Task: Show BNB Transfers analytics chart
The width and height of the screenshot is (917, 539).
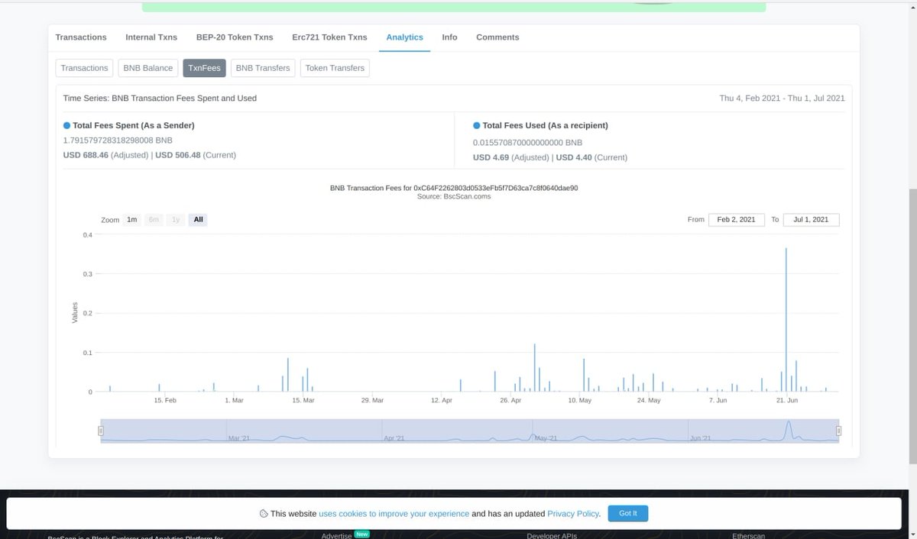Action: (263, 68)
